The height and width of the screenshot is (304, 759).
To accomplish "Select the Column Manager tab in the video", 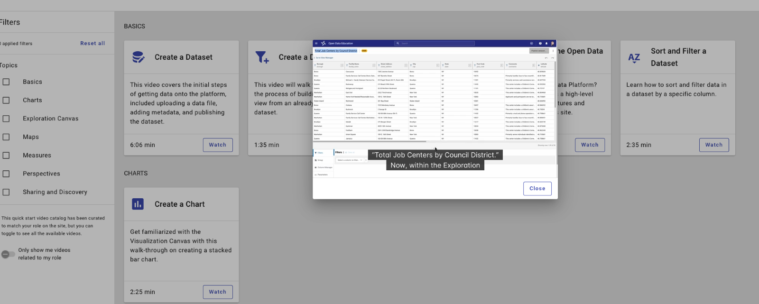I will (323, 167).
